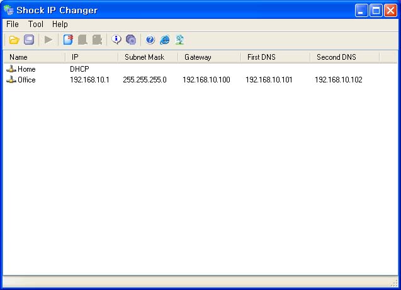The width and height of the screenshot is (401, 290).
Task: Click the Internet Explorer toolbar icon
Action: pyautogui.click(x=165, y=40)
